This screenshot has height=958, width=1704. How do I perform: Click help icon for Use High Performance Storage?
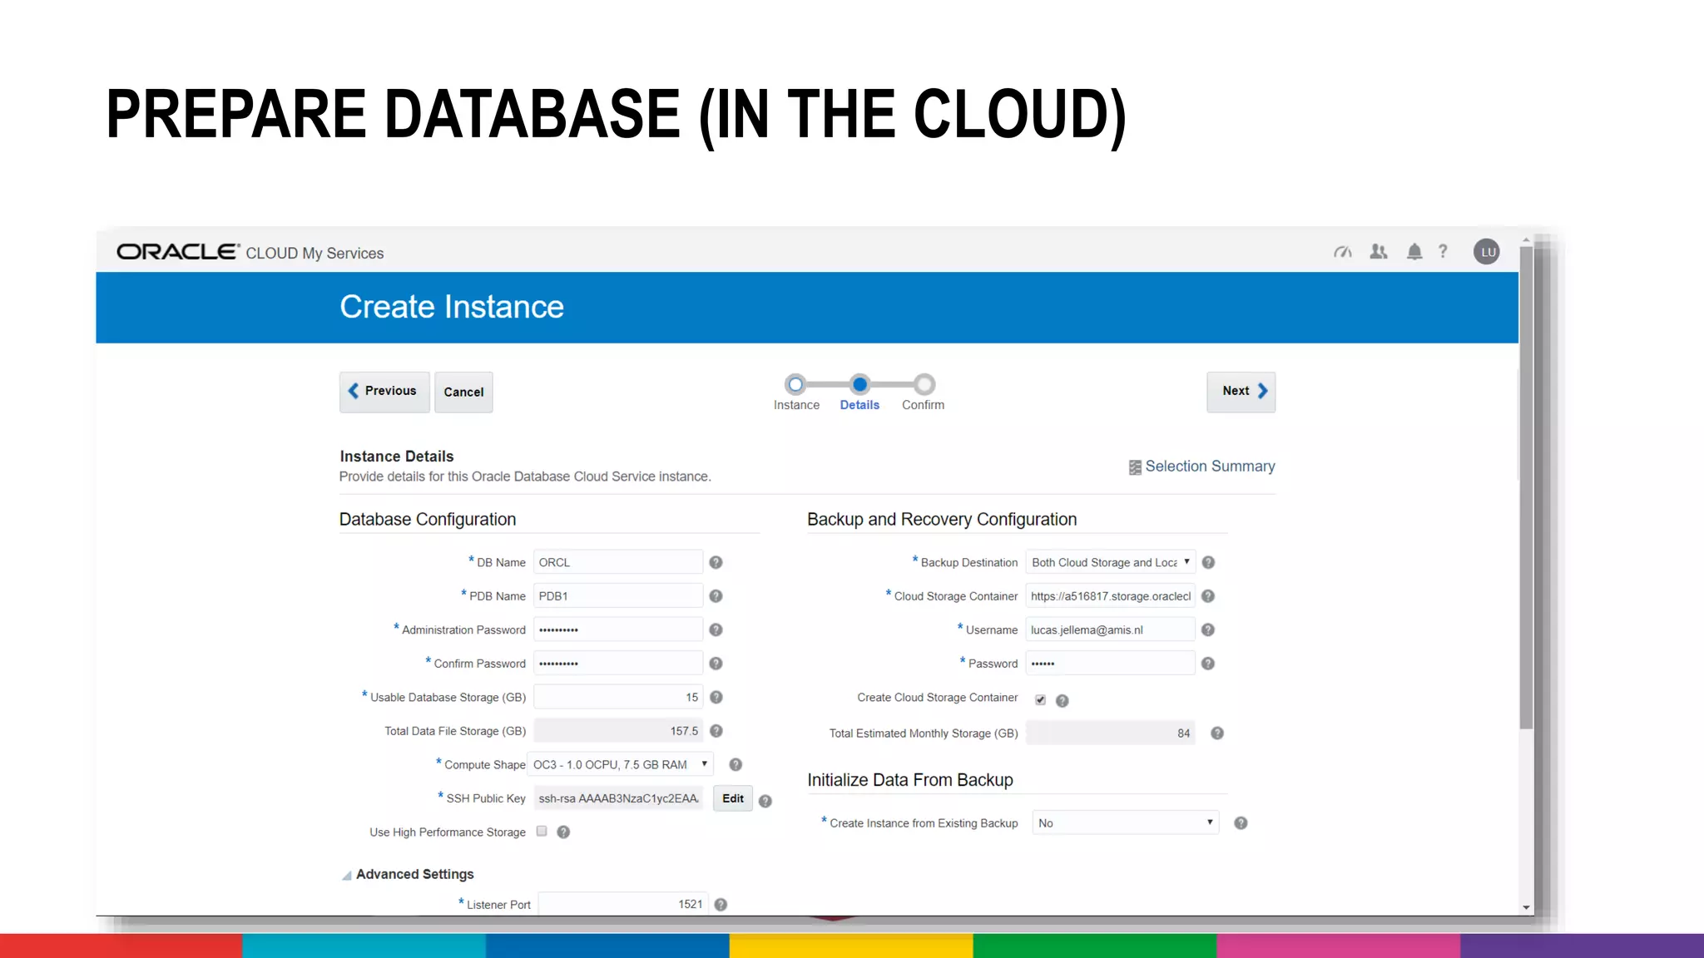[563, 832]
